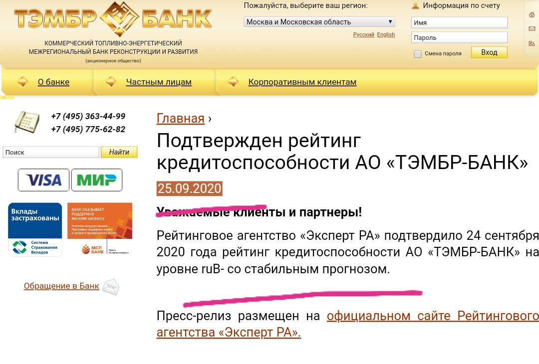Click the МИР card logo
Screen dimensions: 539x364
click(97, 180)
